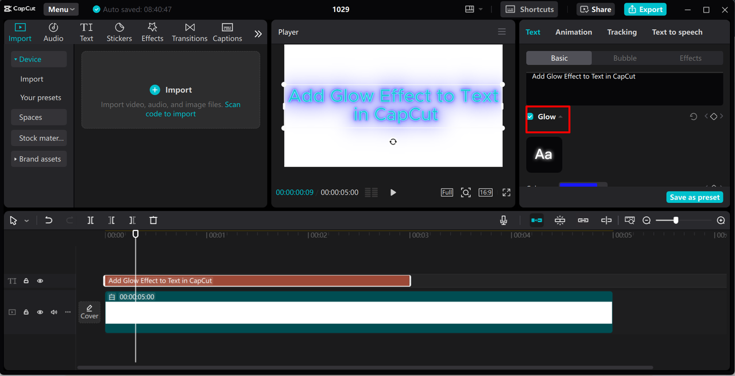
Task: Go to previous keyframe arrow beside Glow
Action: 706,116
